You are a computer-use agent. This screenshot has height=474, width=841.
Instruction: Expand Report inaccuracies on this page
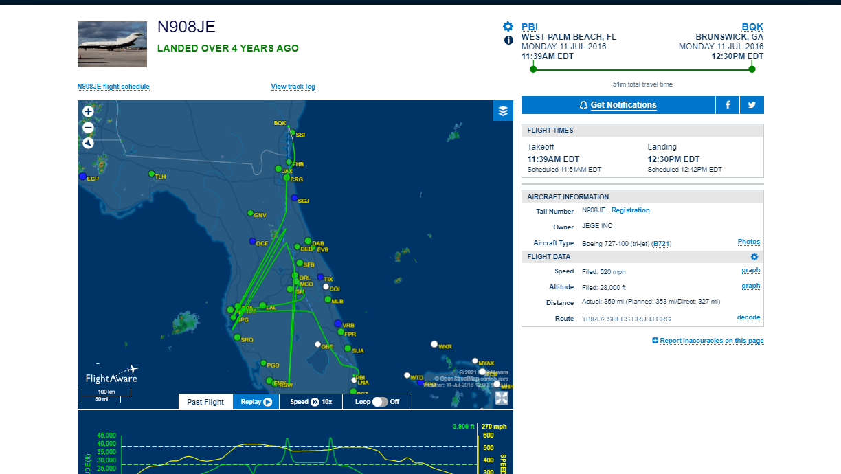coord(708,341)
